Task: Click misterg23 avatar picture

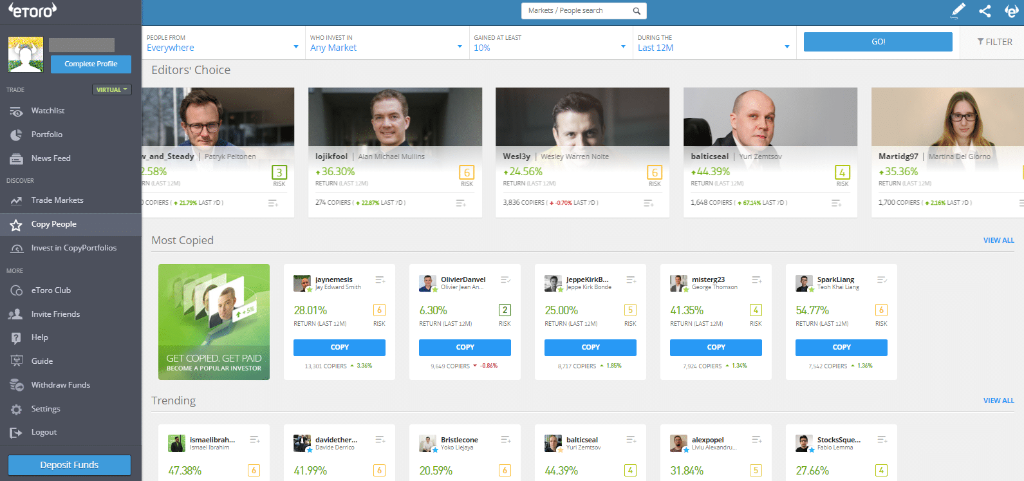Action: 678,283
